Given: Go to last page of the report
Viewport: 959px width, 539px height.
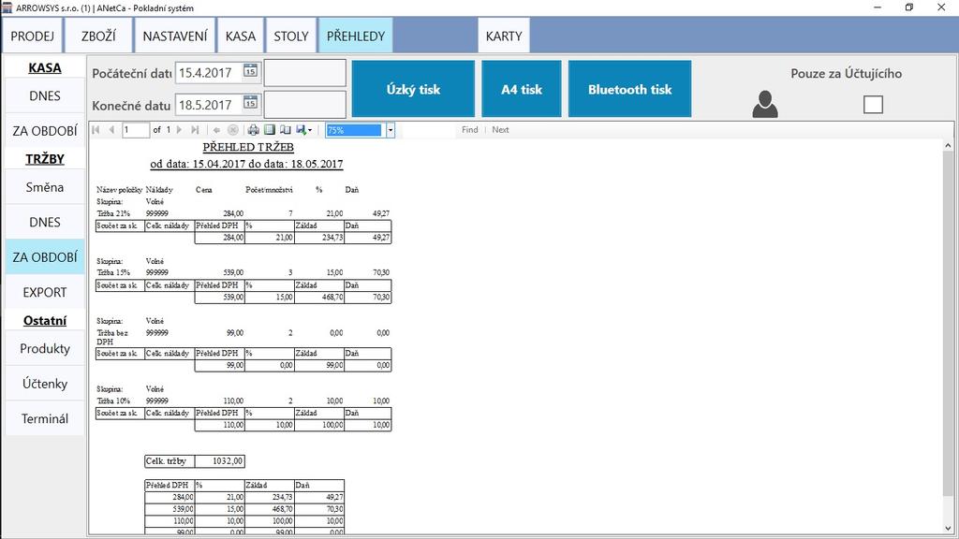Looking at the screenshot, I should click(x=195, y=129).
